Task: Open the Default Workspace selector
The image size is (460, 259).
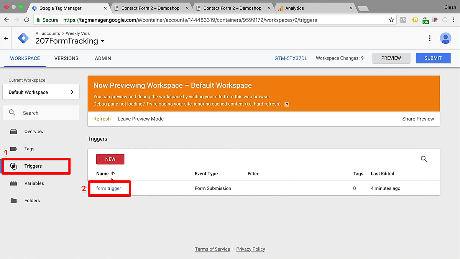Action: pyautogui.click(x=41, y=92)
